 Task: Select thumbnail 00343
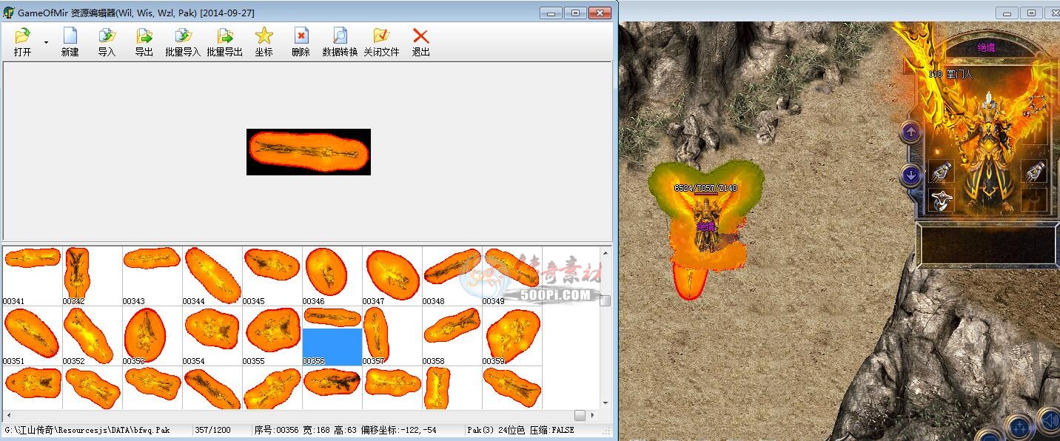coord(152,275)
